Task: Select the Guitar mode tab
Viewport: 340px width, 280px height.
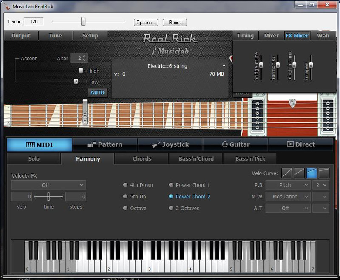Action: click(236, 144)
